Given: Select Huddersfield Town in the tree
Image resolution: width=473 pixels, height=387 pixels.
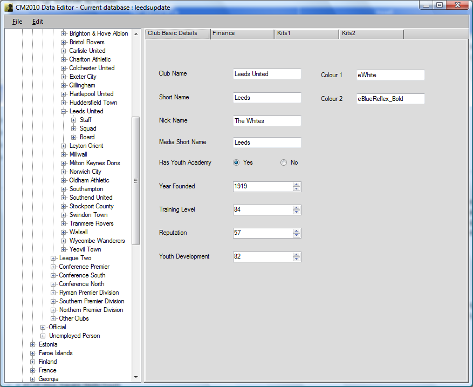Looking at the screenshot, I should pos(93,103).
